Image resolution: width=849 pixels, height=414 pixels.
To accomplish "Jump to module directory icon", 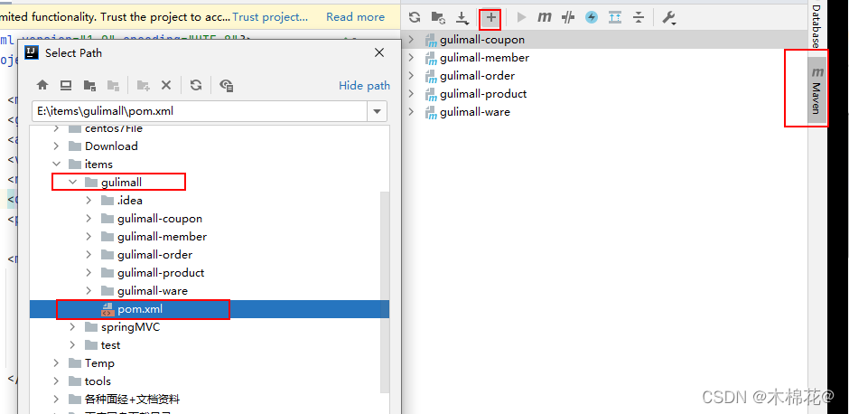I will click(x=113, y=85).
